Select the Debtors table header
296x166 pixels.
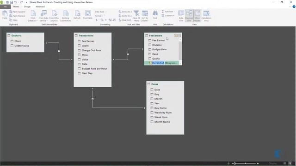[x=25, y=36]
